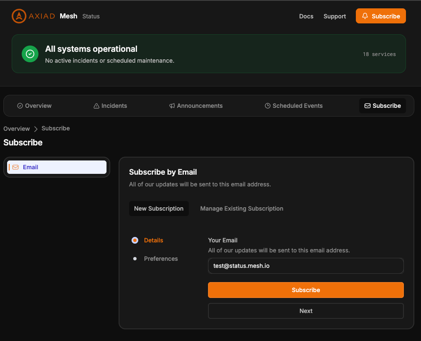Click 'All systems operational' heading
Viewport: 421px width, 341px height.
[91, 49]
